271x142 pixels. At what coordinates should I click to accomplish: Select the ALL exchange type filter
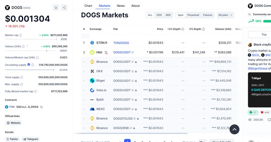click(150, 15)
